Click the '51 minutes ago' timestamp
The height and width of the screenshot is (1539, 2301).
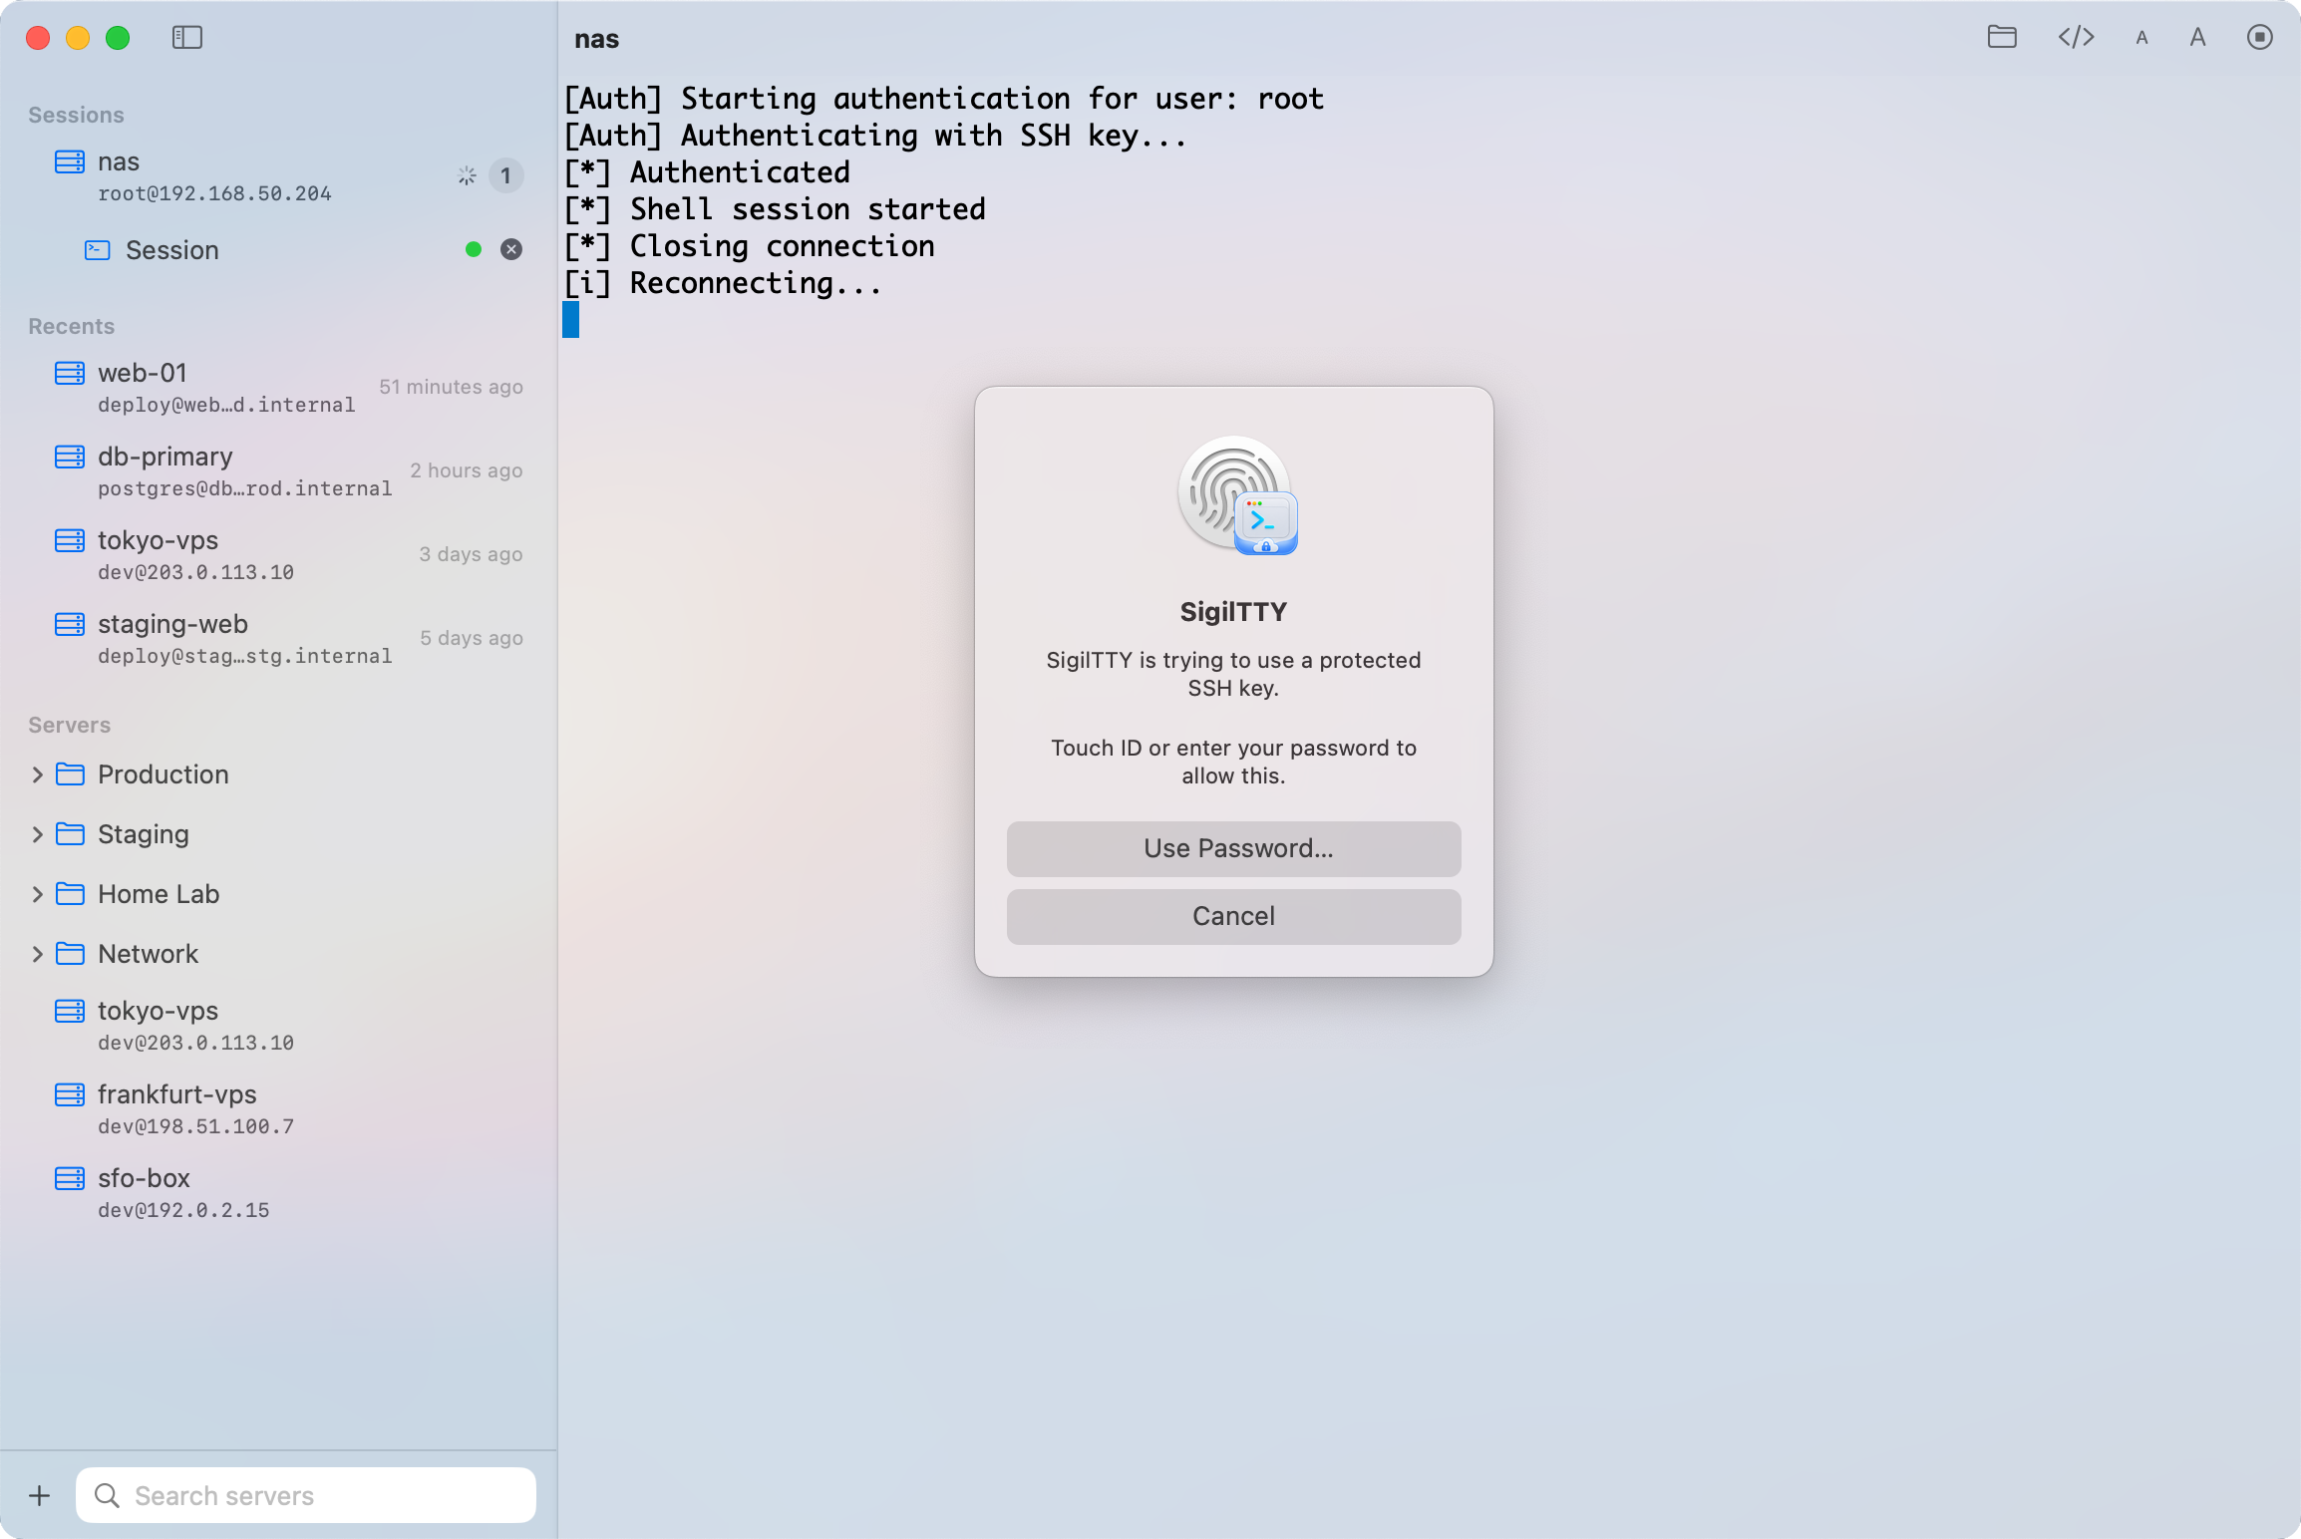pos(451,388)
